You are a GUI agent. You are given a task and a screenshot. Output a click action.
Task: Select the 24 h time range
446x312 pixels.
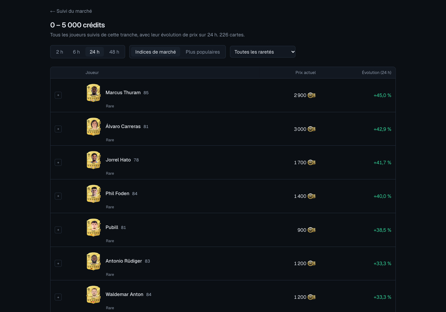[x=95, y=52]
